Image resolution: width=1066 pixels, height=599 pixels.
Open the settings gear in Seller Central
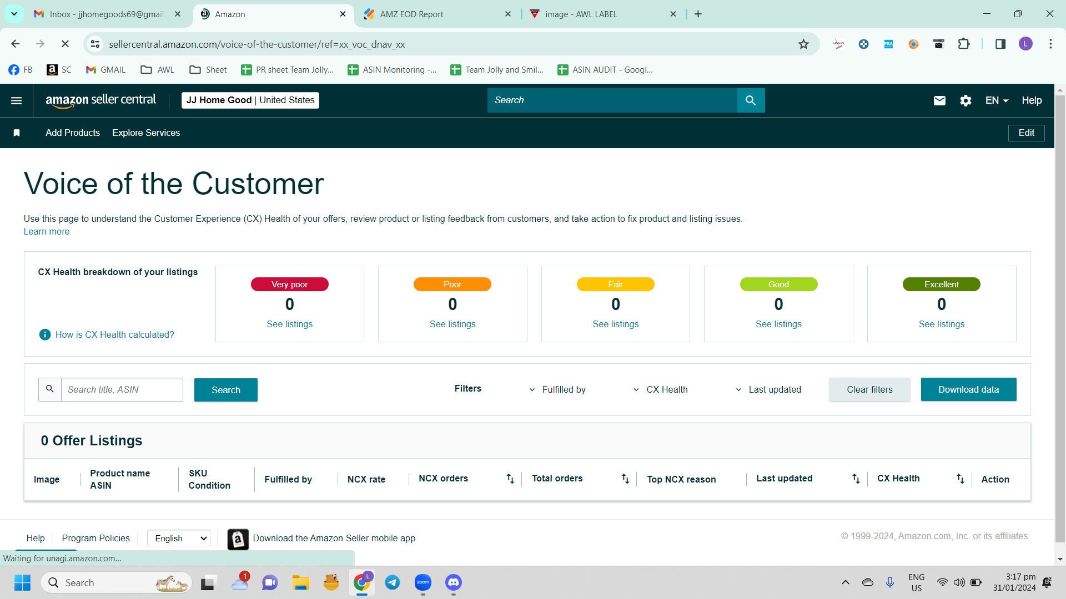[x=966, y=100]
